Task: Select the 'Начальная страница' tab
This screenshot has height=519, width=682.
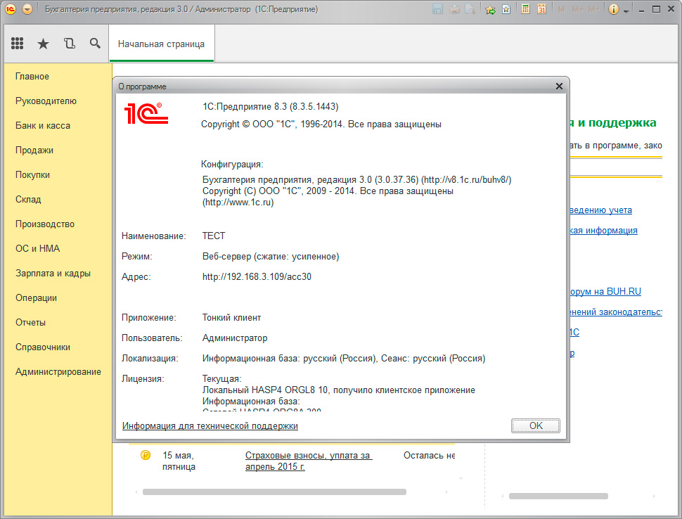Action: pyautogui.click(x=161, y=44)
